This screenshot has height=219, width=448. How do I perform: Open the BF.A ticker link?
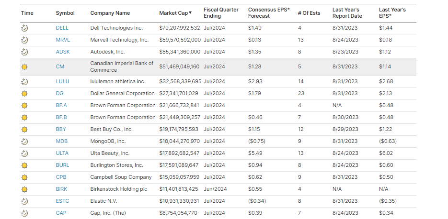click(x=62, y=106)
